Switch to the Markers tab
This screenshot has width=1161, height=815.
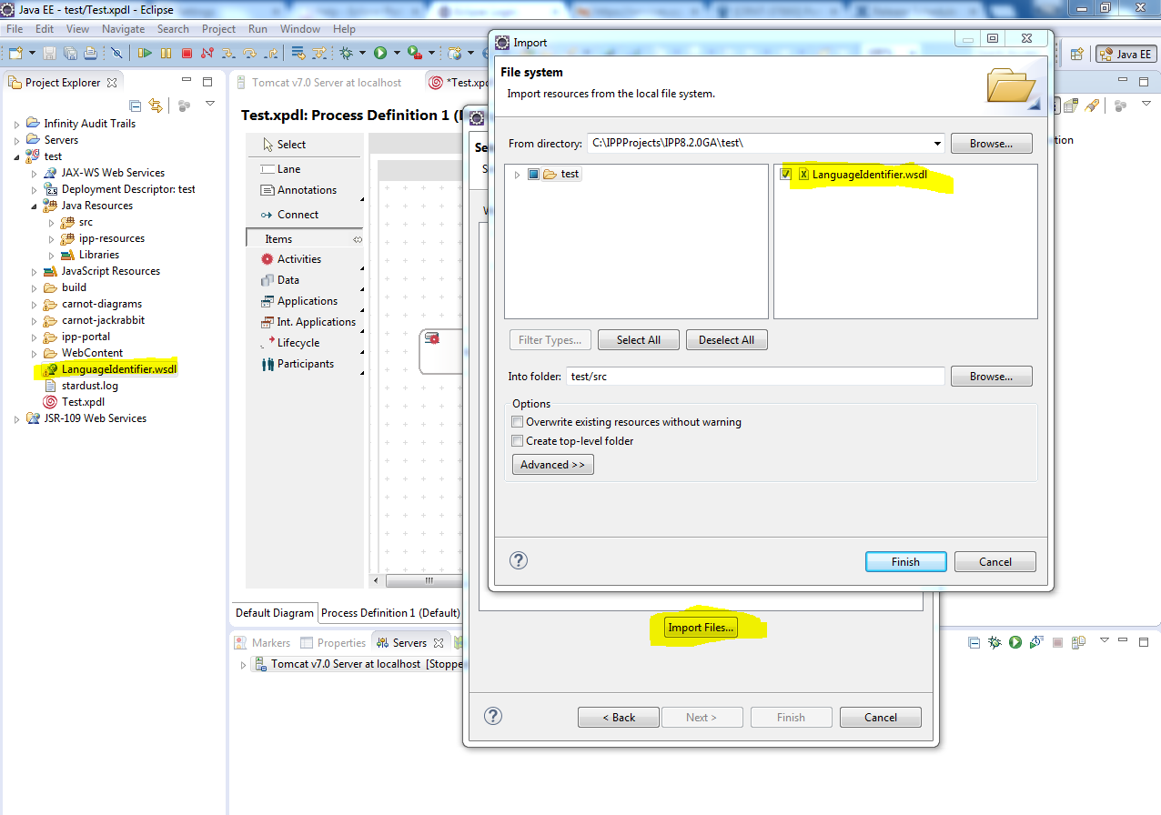[263, 643]
